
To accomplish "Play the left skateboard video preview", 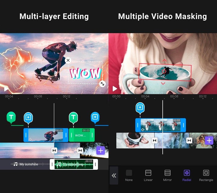I will (6, 89).
